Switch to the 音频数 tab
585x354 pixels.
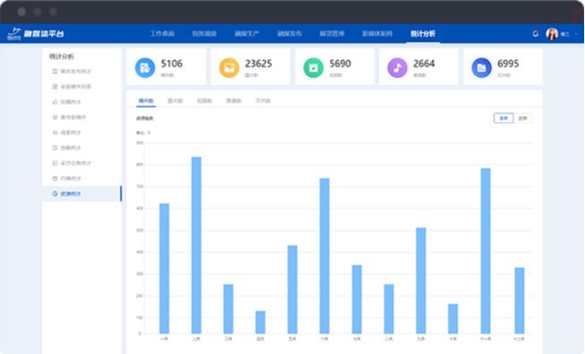(234, 100)
